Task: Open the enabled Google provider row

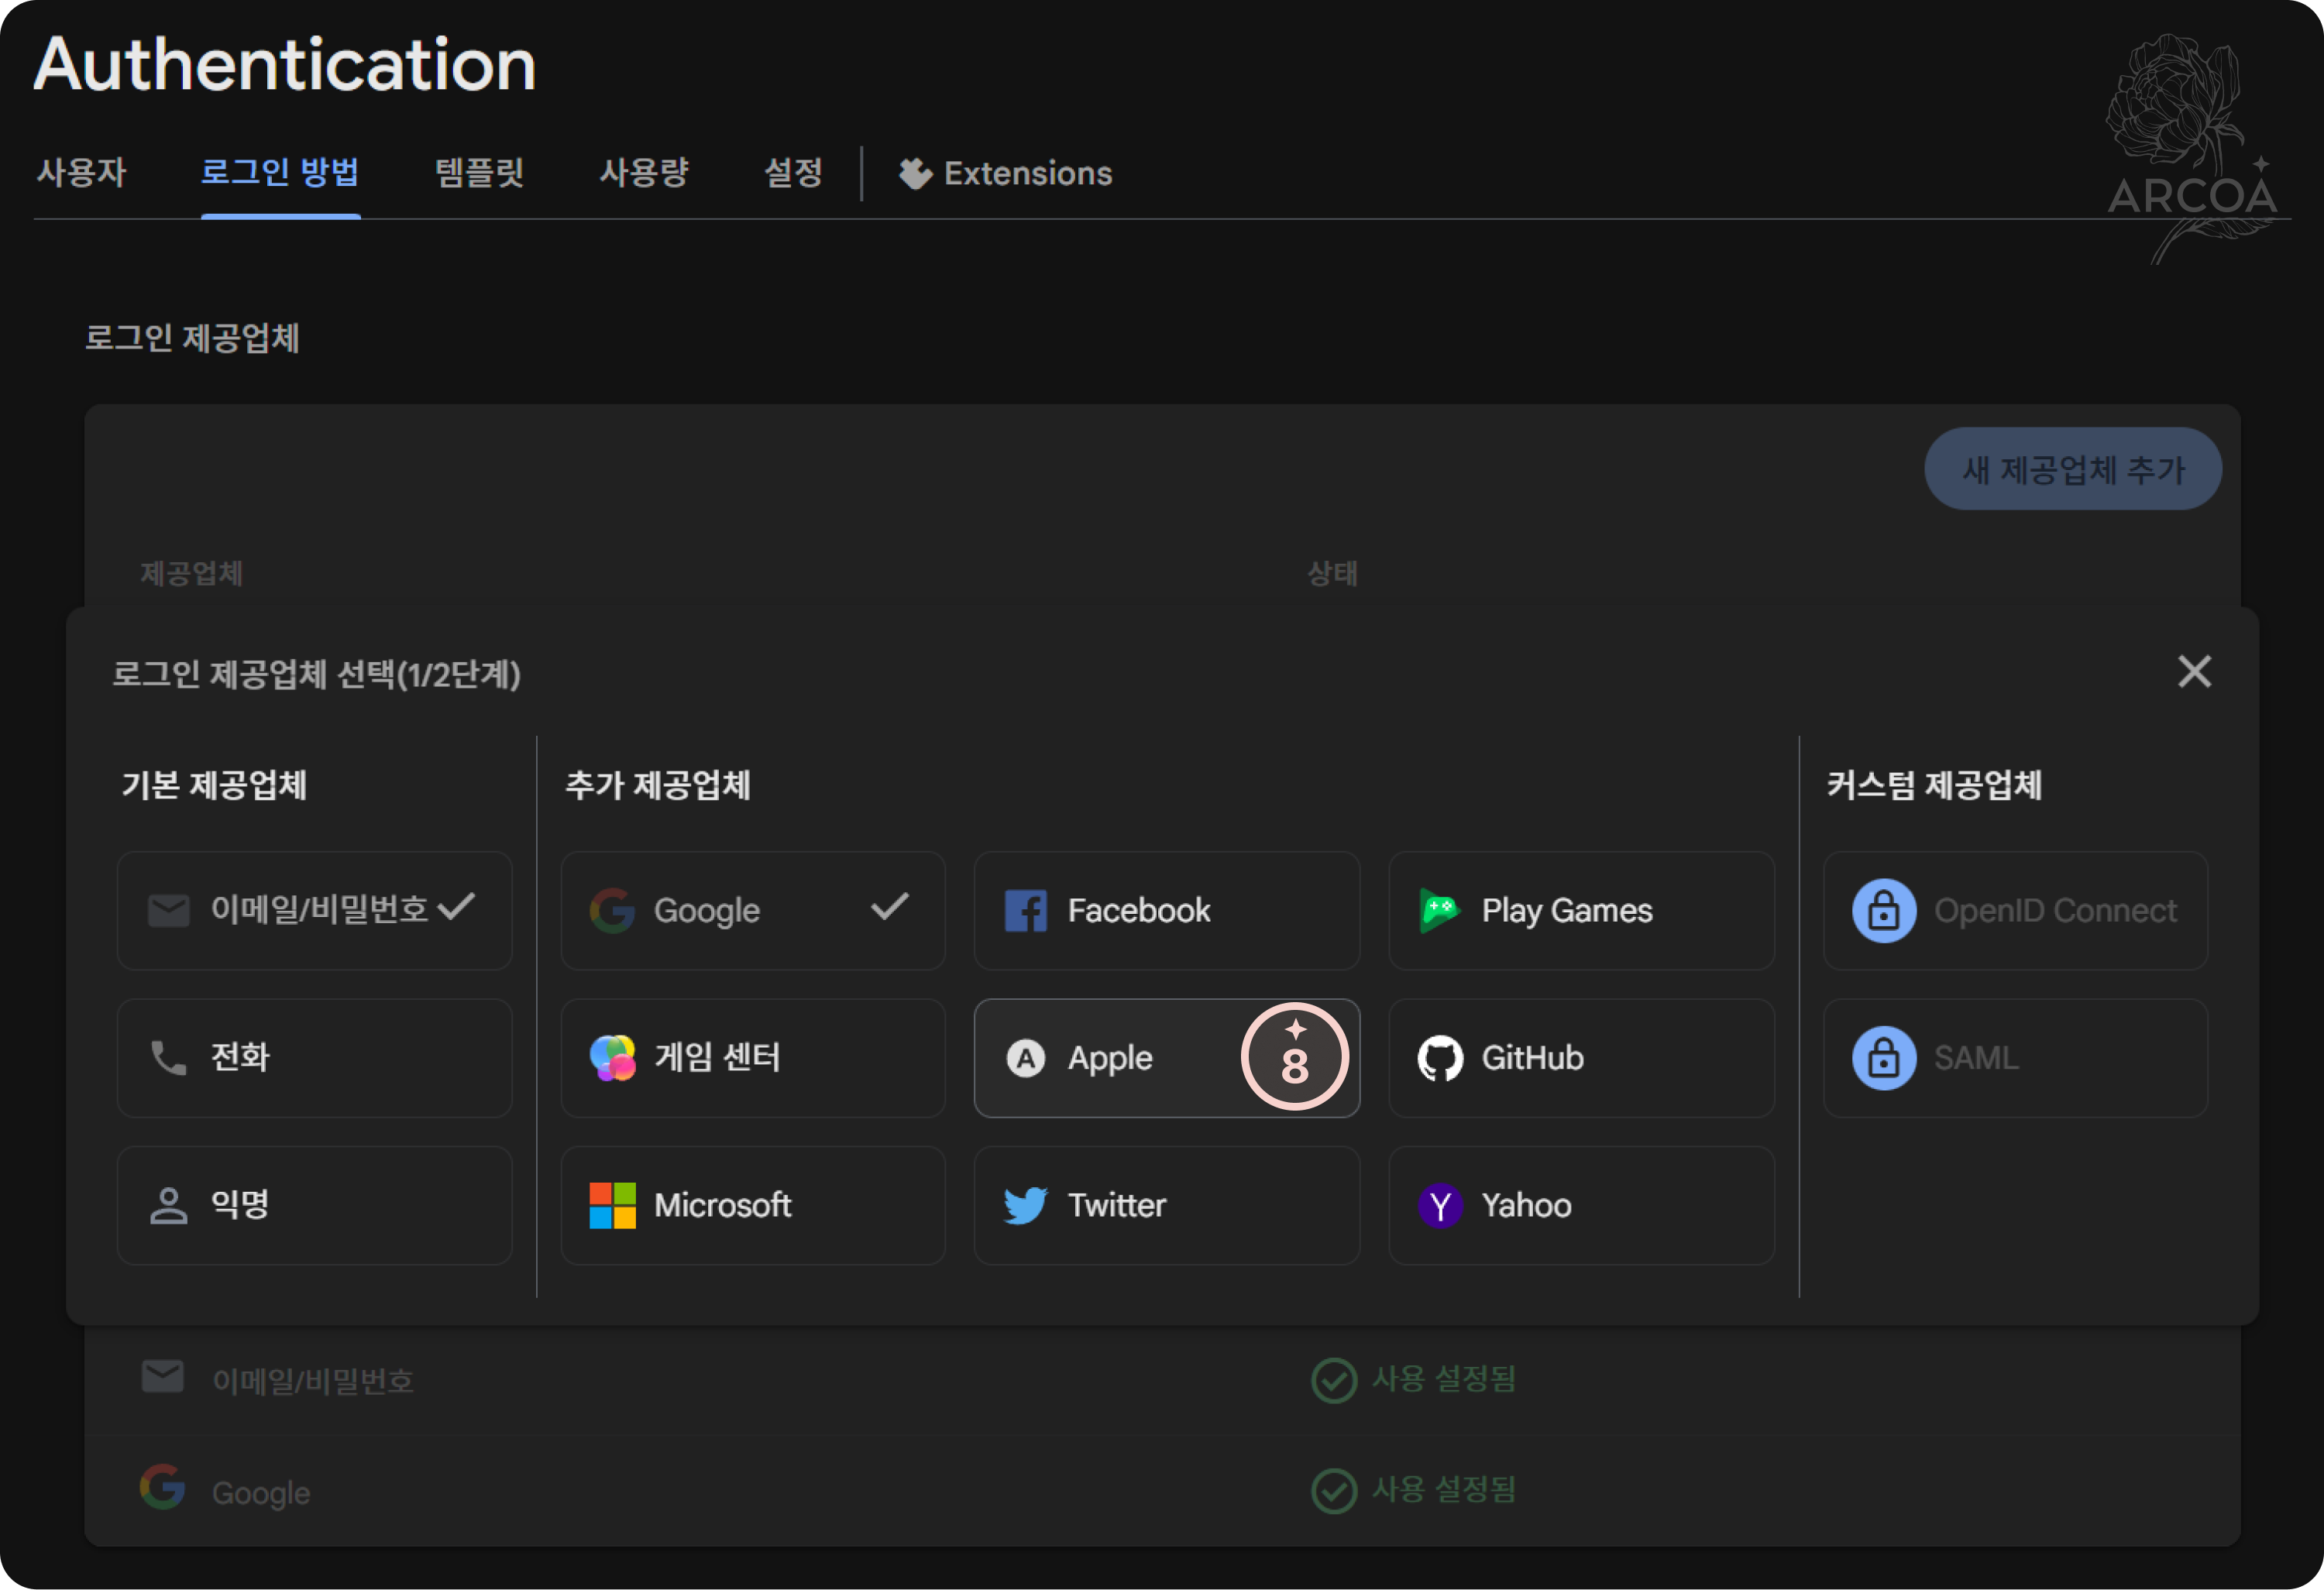Action: [x=262, y=1492]
